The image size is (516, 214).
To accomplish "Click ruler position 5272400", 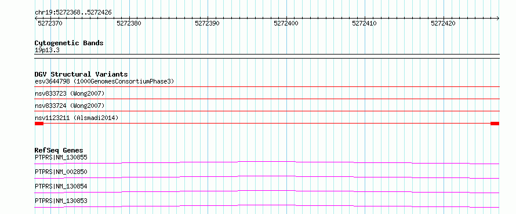I will 286,23.
